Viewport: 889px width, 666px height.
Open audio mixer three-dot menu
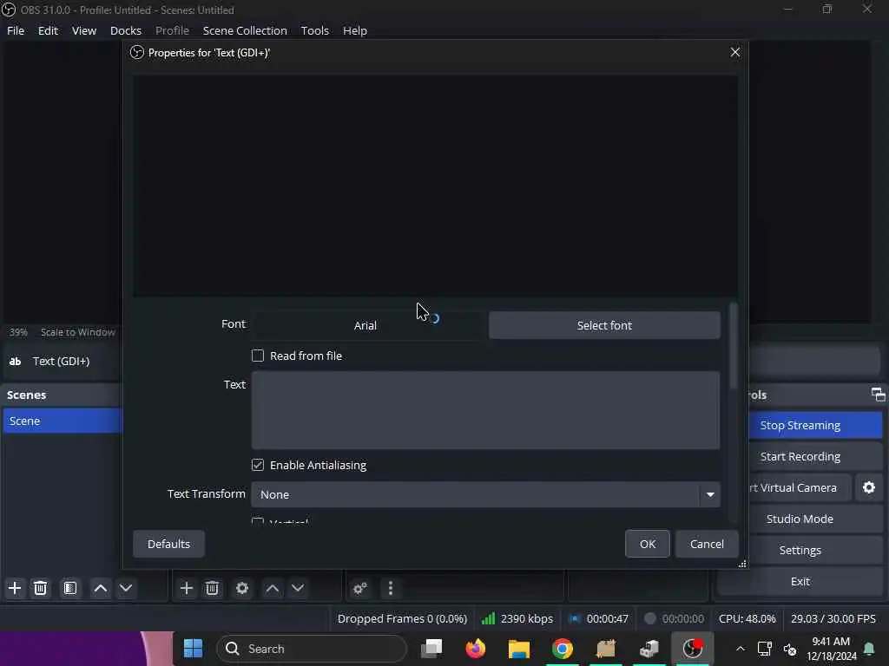coord(390,589)
